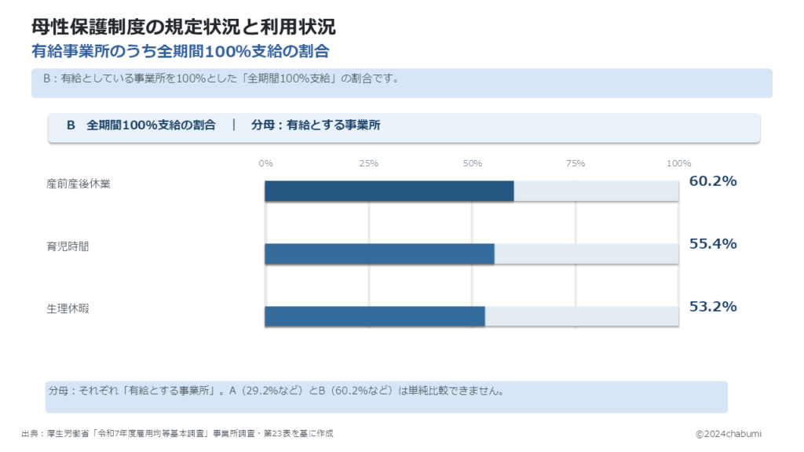Viewport: 804px width, 452px height.
Task: Click the 25% axis label
Action: (x=369, y=163)
